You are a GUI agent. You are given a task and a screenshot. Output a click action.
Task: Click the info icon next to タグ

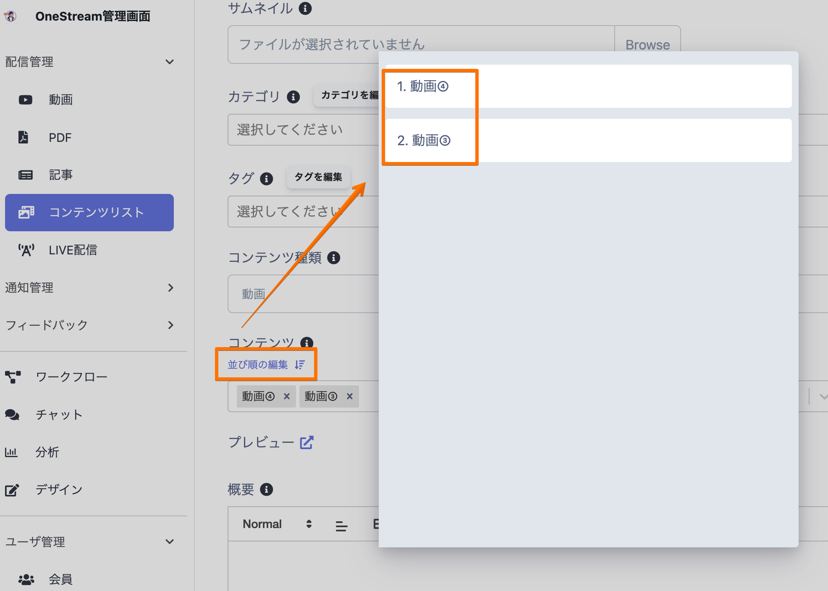tap(266, 179)
